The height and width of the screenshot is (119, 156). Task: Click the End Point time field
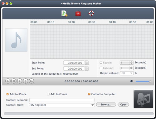click(74, 68)
